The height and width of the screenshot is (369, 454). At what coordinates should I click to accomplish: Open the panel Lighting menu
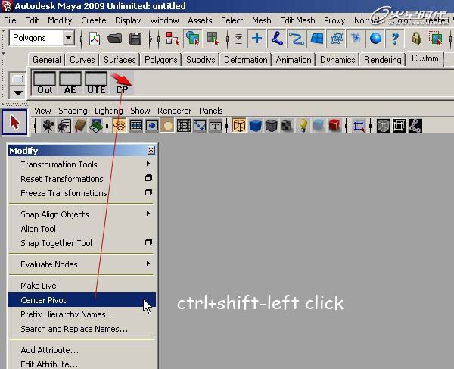point(108,111)
